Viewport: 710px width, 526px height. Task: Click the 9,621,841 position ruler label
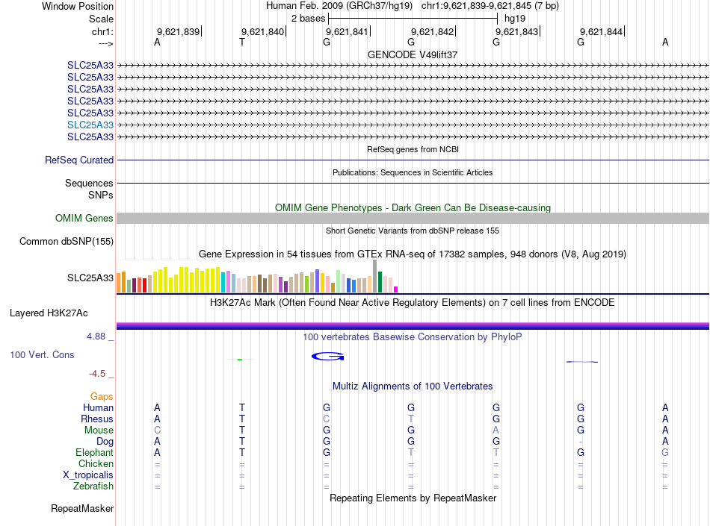pyautogui.click(x=347, y=31)
